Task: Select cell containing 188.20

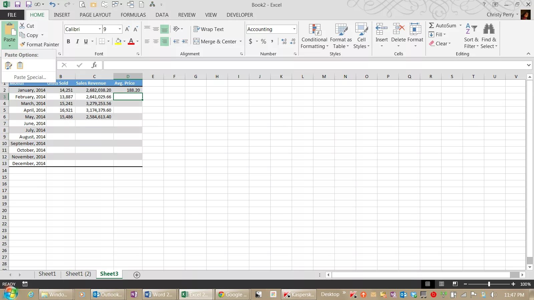Action: [x=128, y=90]
